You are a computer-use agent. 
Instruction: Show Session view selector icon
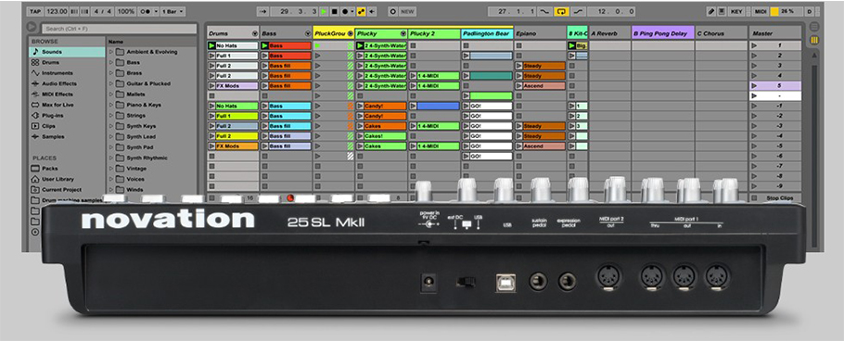point(814,41)
